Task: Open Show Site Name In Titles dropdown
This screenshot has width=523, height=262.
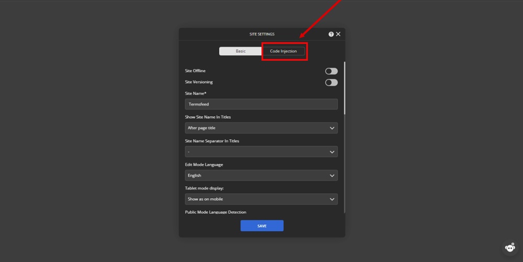Action: (x=261, y=128)
